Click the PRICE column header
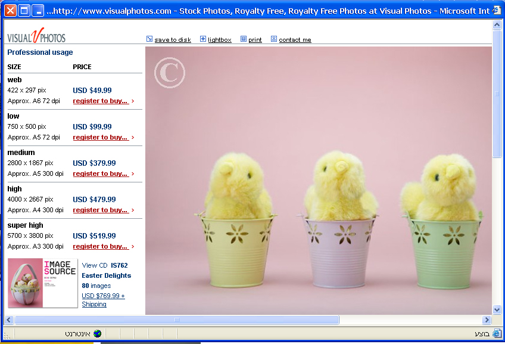 click(x=82, y=67)
